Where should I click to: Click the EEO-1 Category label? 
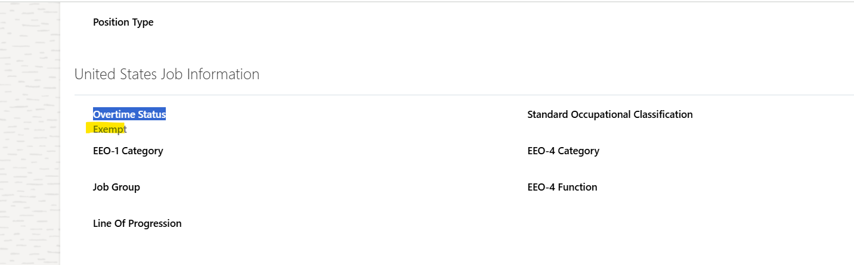pos(128,151)
